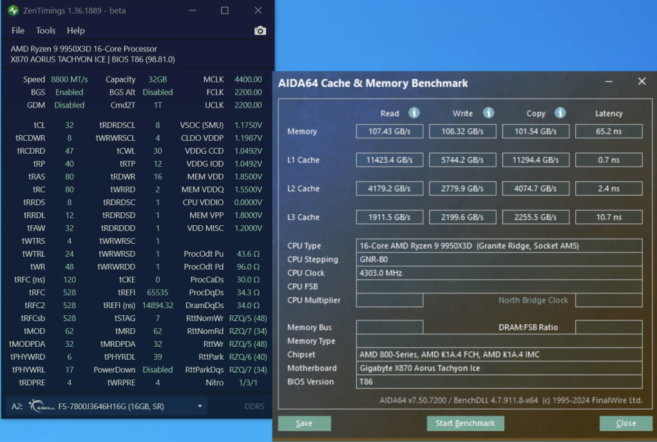Viewport: 657px width, 442px height.
Task: Maximize the ZenTimings window
Action: (x=225, y=10)
